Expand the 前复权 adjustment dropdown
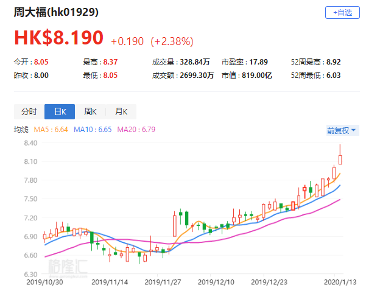The image size is (366, 288). pyautogui.click(x=343, y=130)
